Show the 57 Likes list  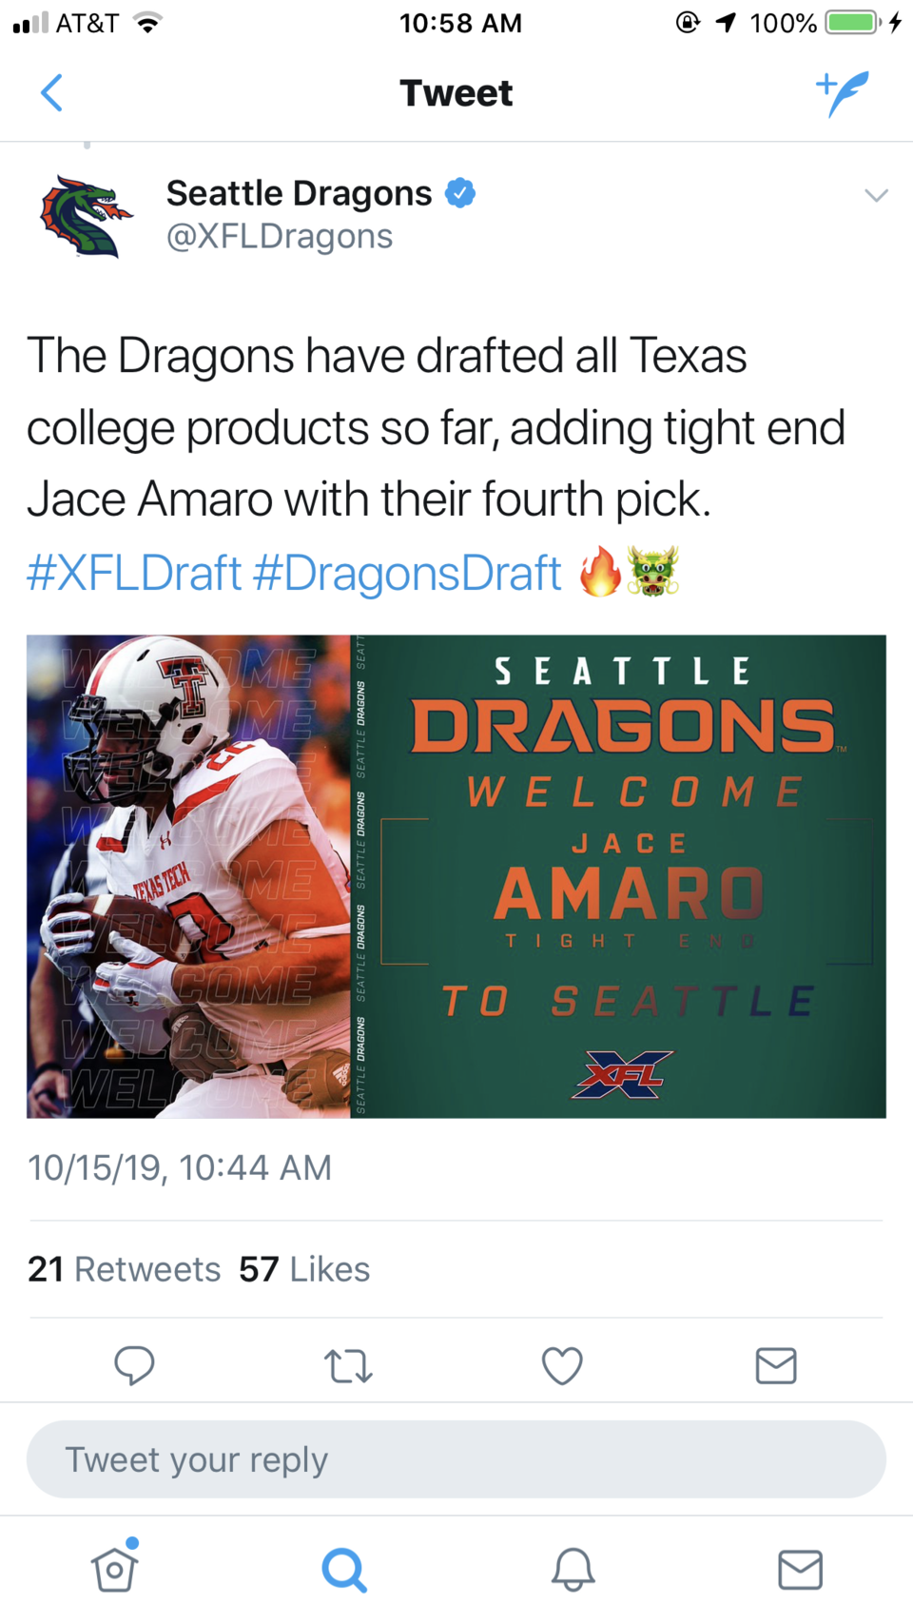pos(304,1269)
